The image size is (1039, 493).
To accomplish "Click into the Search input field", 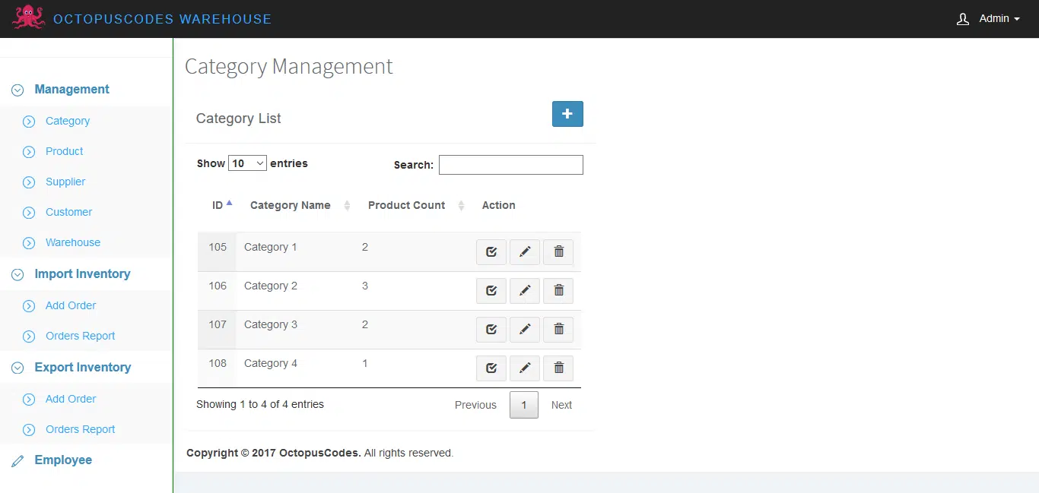I will [510, 165].
